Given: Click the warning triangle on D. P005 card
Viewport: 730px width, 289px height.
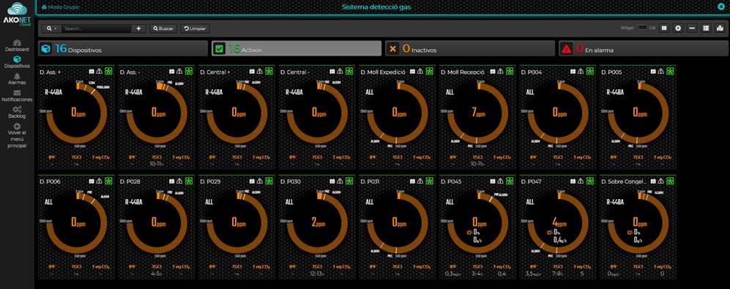Looking at the screenshot, I should click(x=661, y=72).
